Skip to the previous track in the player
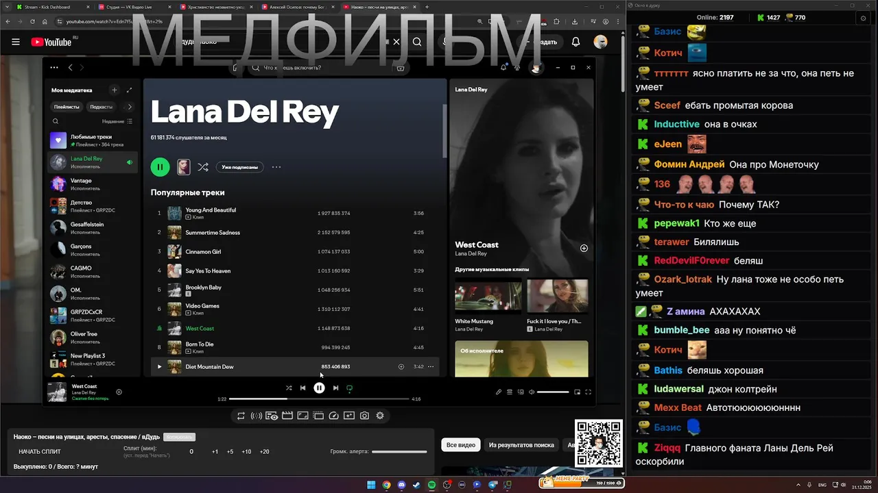The image size is (878, 493). pyautogui.click(x=302, y=388)
